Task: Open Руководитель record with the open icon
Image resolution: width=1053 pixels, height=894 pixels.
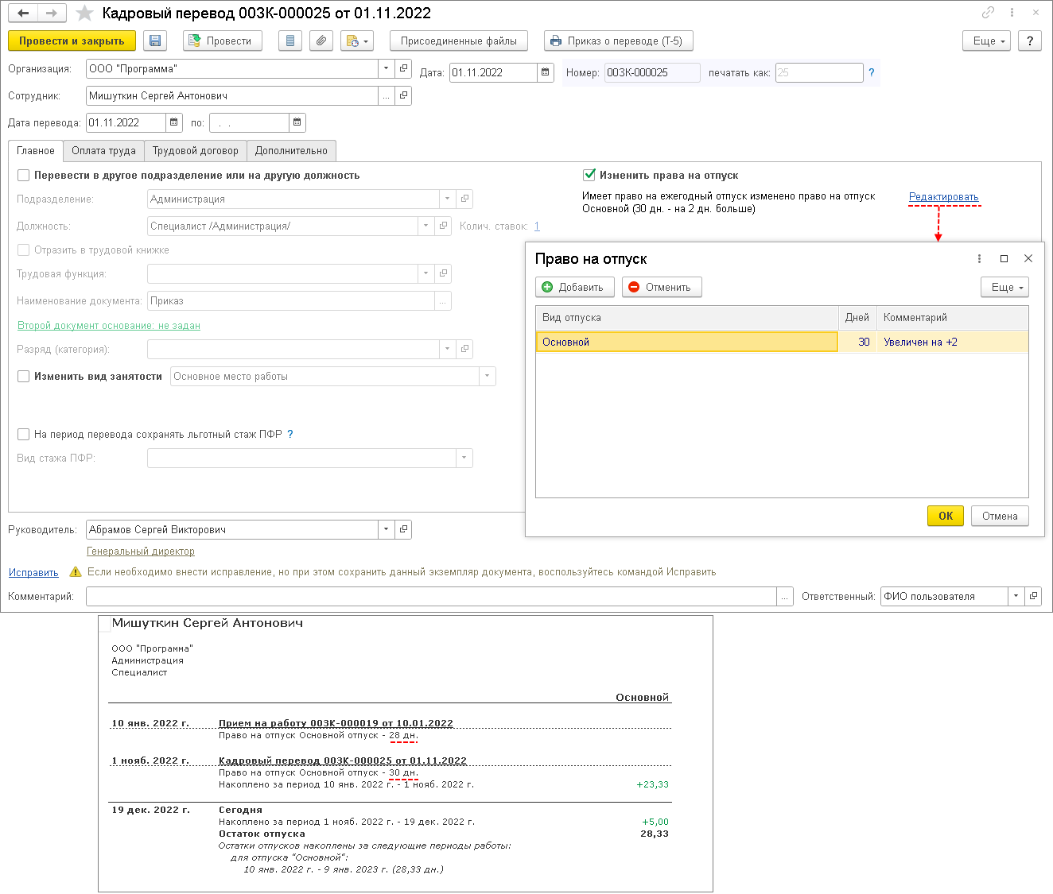Action: (x=403, y=529)
